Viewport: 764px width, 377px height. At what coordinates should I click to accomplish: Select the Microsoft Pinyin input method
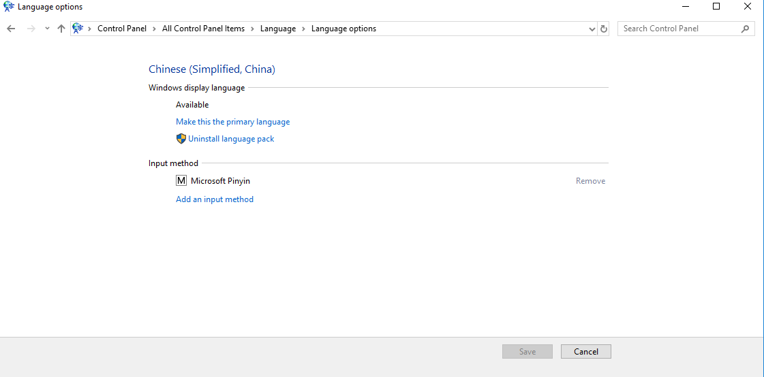(220, 181)
